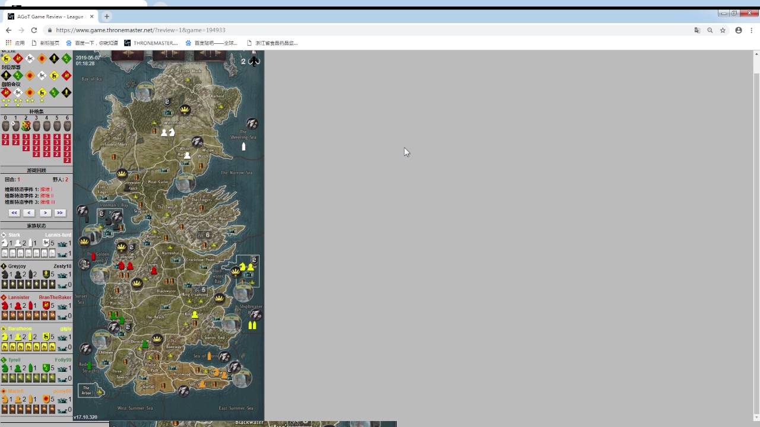Select player name BranTheBaker
This screenshot has width=760, height=427.
tap(55, 297)
